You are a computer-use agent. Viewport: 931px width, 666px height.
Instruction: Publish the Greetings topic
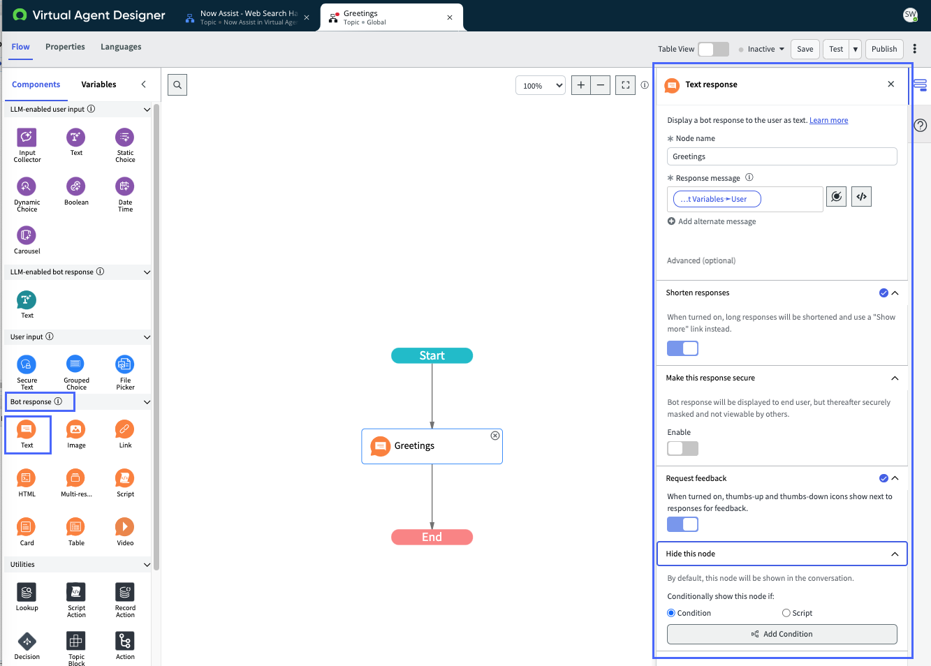(884, 49)
